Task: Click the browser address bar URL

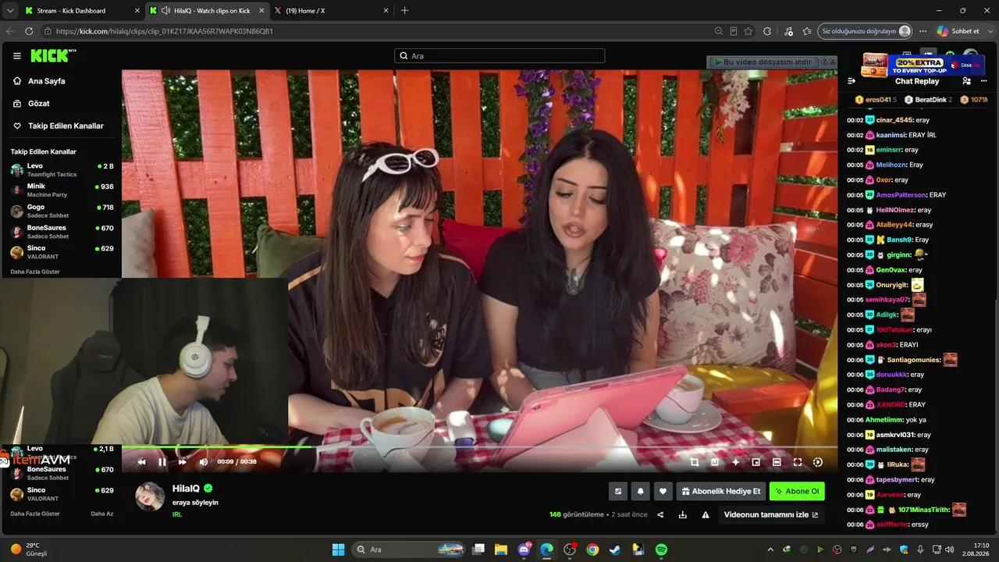Action: [x=164, y=31]
